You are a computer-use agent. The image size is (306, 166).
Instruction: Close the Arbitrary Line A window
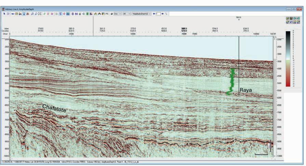[300, 9]
